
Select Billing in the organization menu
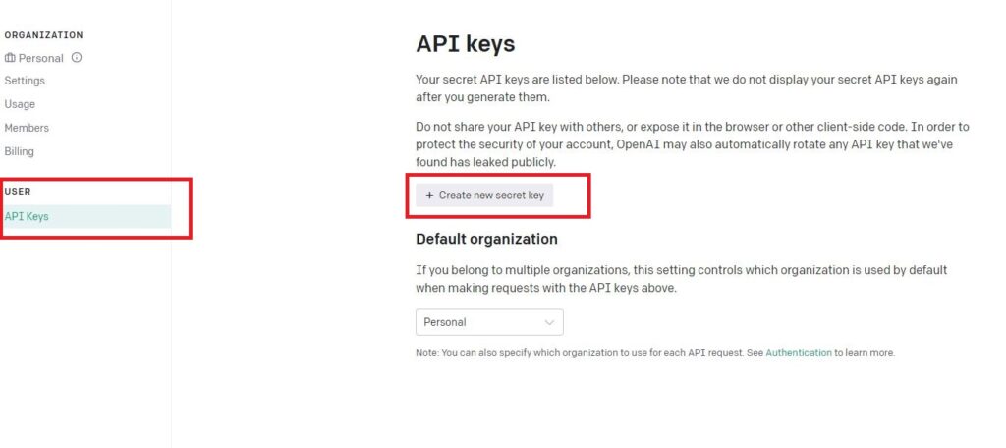(x=20, y=151)
